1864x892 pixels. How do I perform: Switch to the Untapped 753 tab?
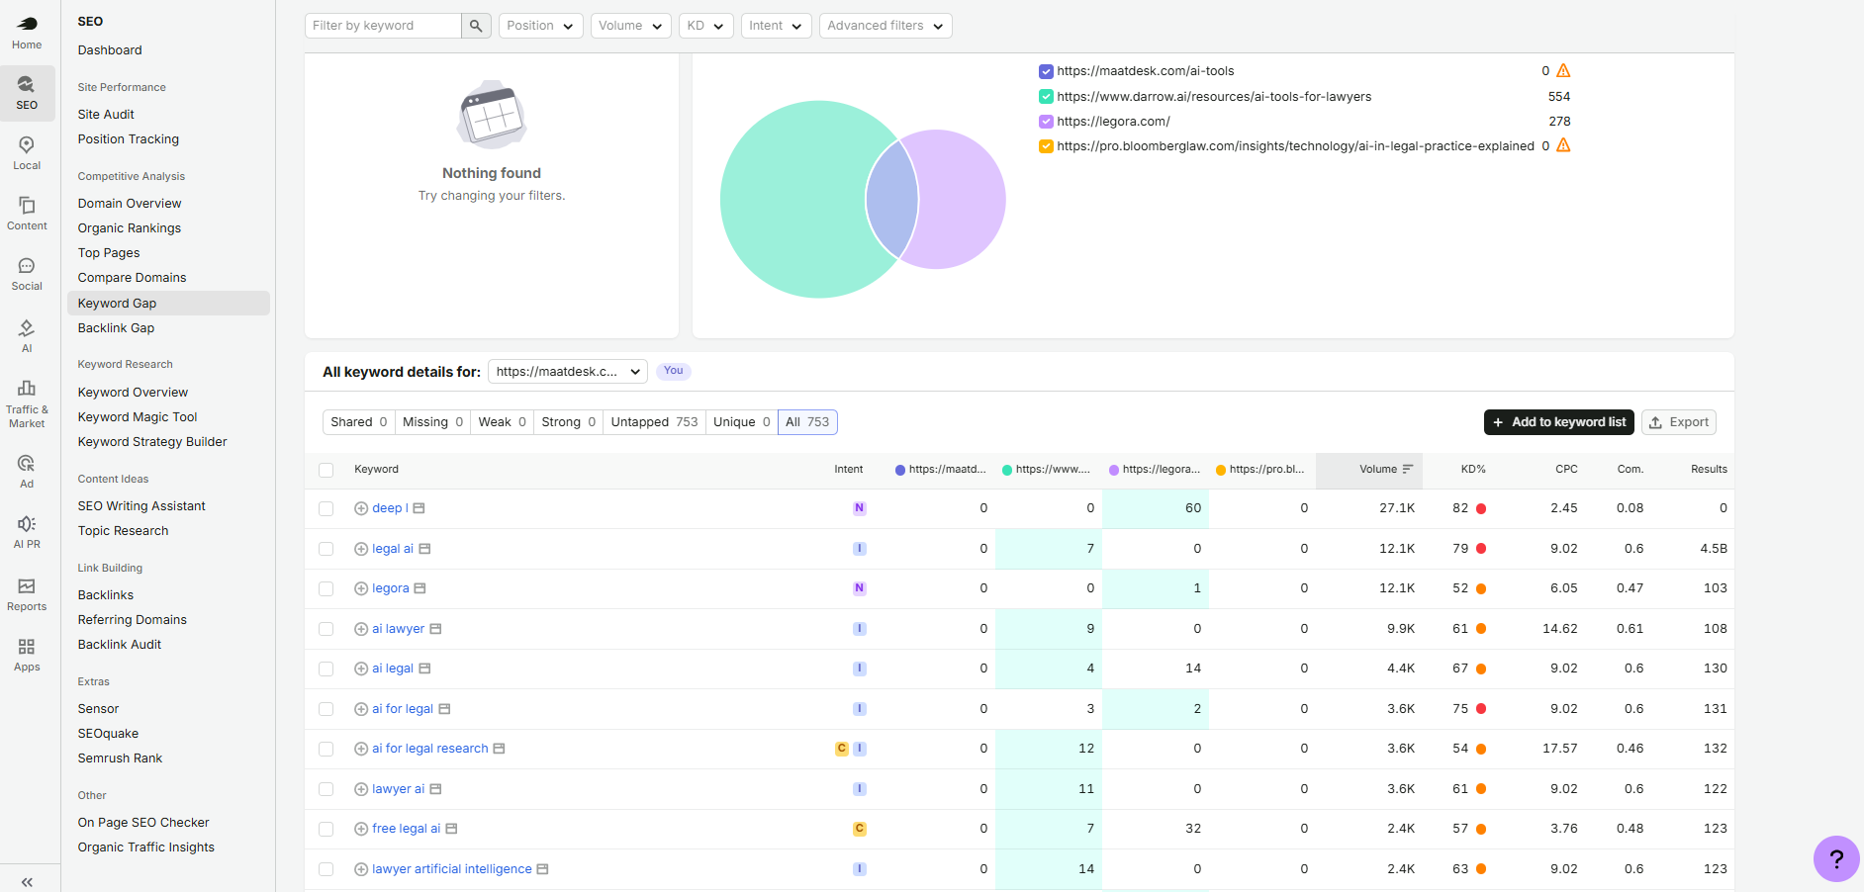click(x=654, y=422)
